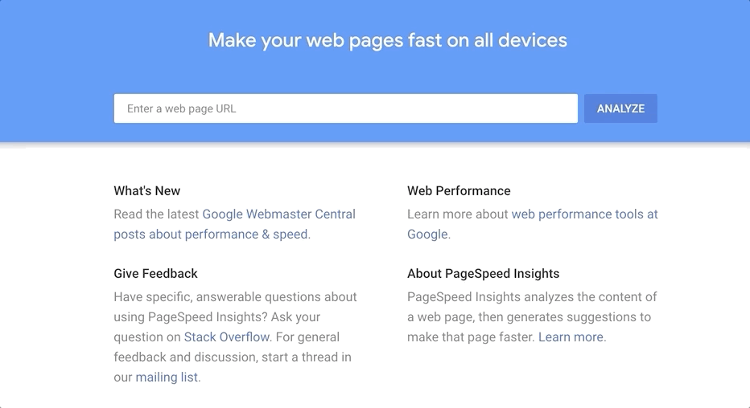Open the Stack Overflow link
The height and width of the screenshot is (408, 750).
(227, 337)
